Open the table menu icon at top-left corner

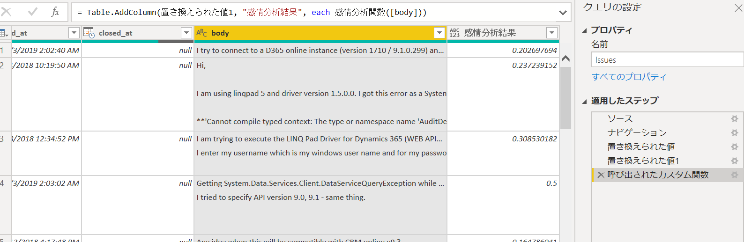(4, 33)
